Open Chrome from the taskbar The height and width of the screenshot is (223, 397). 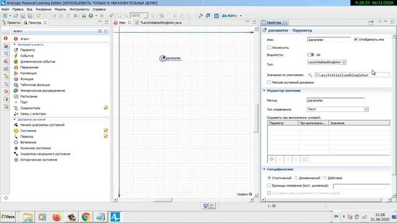[86, 217]
